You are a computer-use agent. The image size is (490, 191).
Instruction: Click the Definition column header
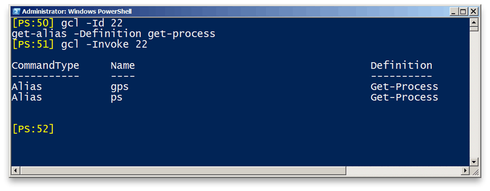401,65
